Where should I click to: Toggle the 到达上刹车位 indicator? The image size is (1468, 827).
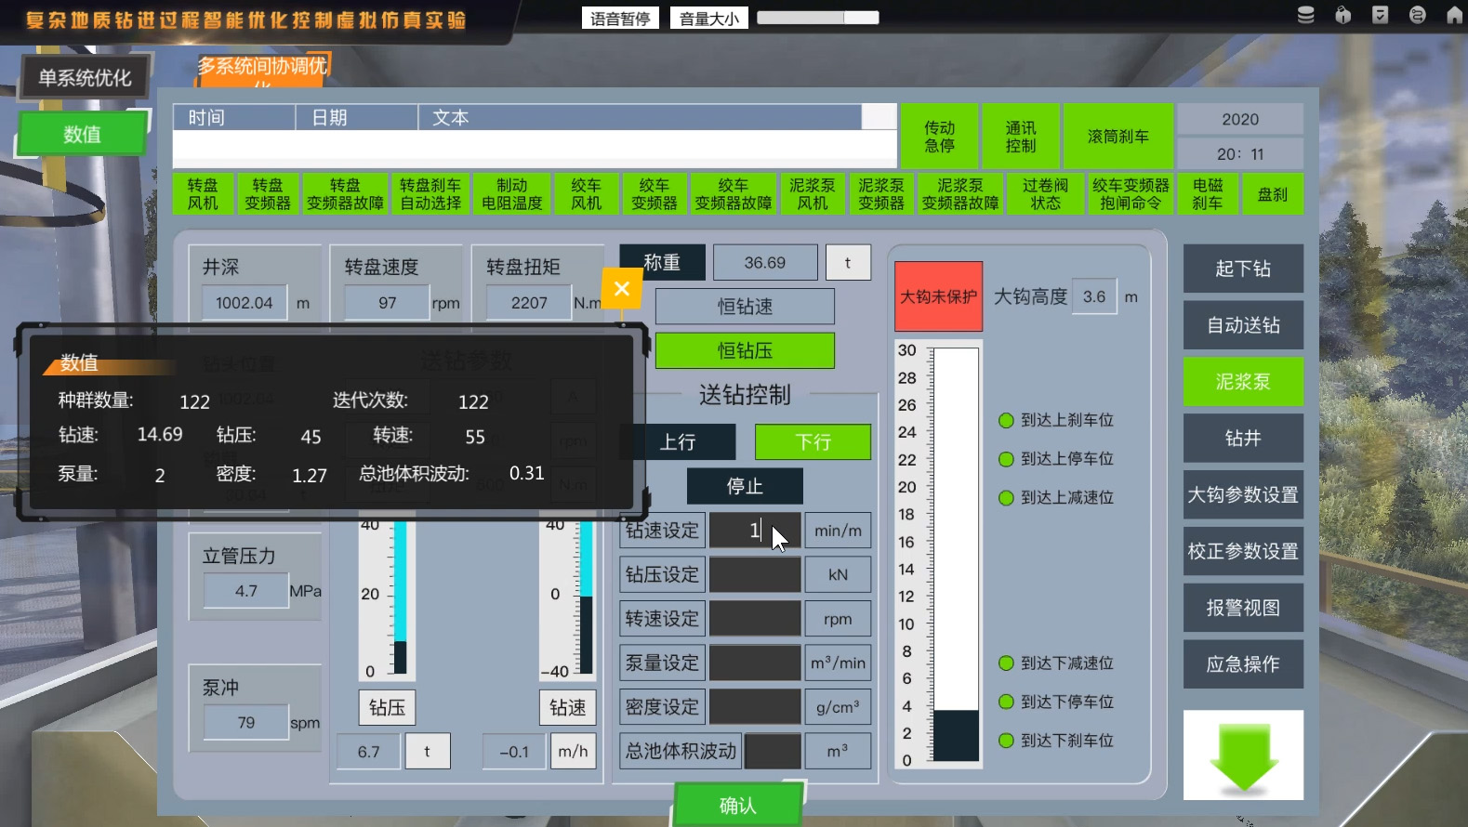click(1006, 421)
